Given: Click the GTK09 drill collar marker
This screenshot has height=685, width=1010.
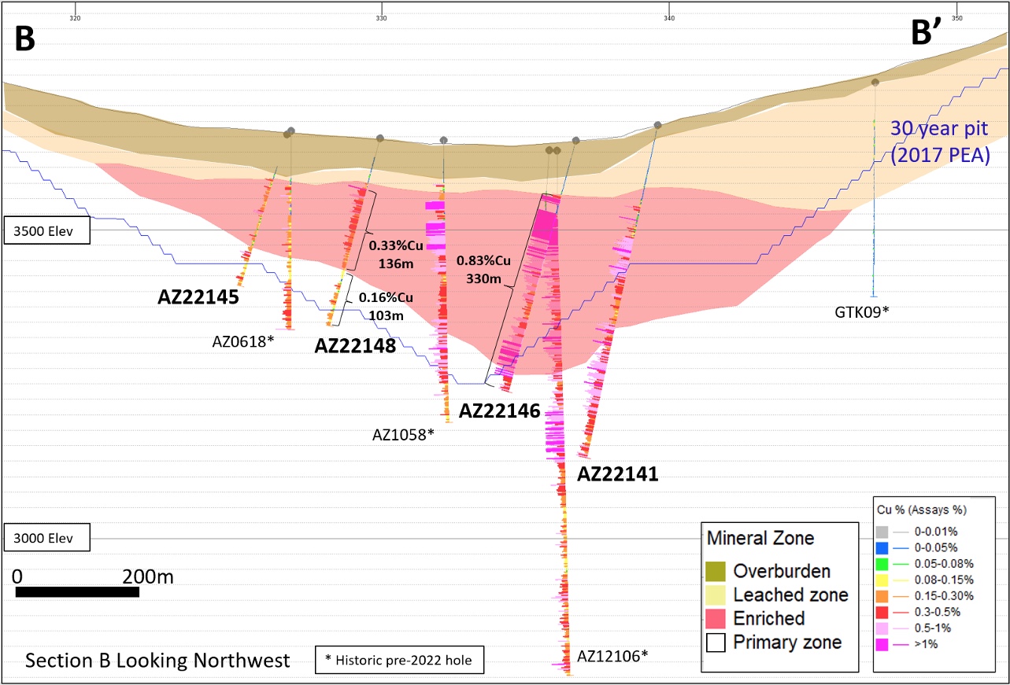Looking at the screenshot, I should point(875,83).
